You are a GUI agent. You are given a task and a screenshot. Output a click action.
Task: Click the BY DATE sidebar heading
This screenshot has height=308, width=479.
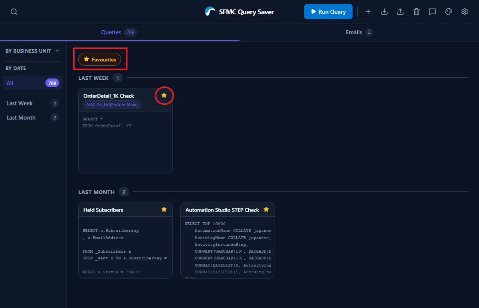click(16, 69)
